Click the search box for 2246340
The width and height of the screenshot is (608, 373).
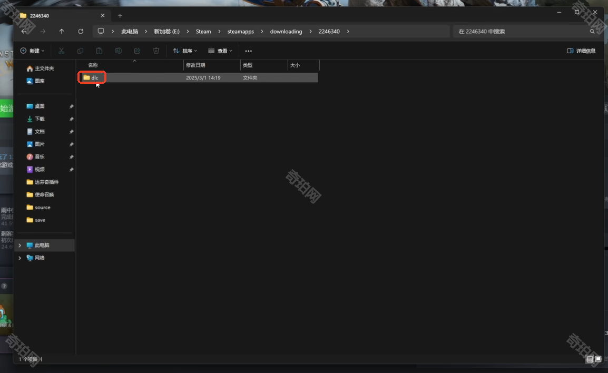coord(522,32)
